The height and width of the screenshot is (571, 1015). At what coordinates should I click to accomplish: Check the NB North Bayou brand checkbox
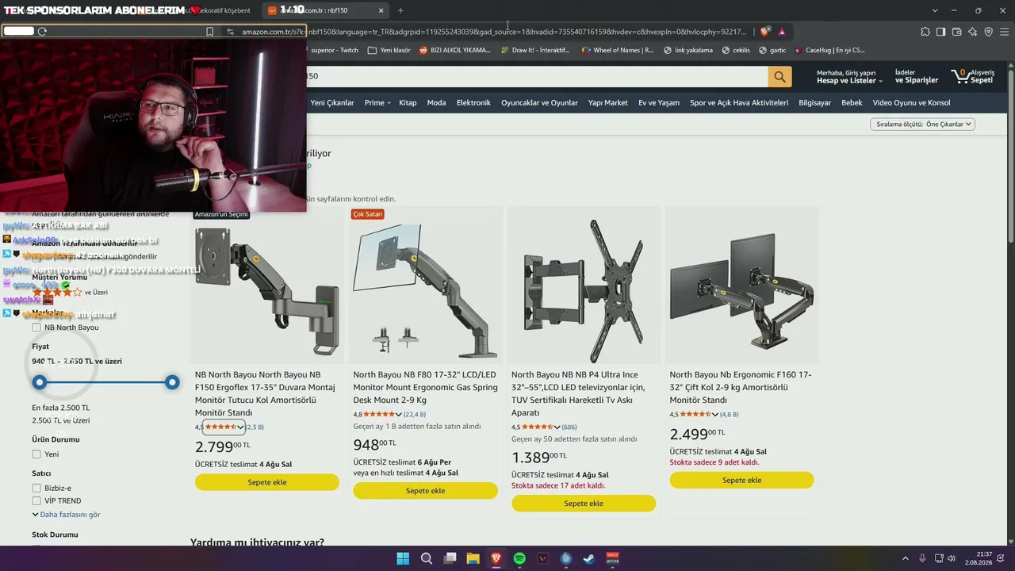[36, 328]
